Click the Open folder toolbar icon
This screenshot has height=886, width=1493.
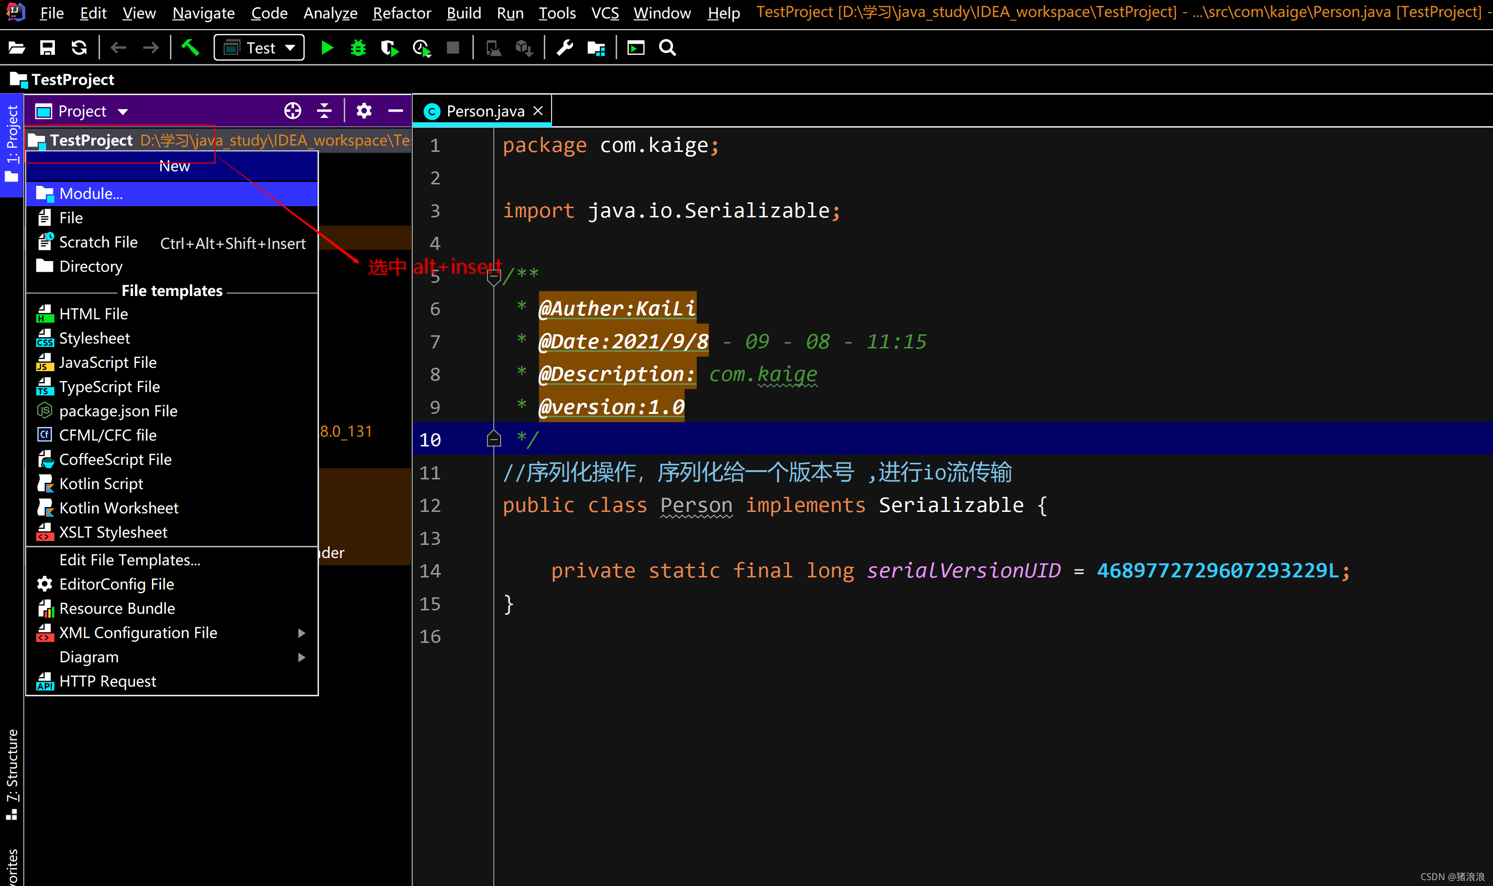[x=17, y=48]
